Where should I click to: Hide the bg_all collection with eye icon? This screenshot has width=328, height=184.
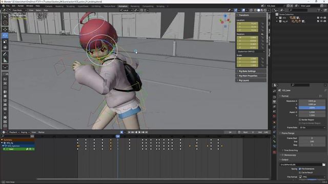coord(321,21)
